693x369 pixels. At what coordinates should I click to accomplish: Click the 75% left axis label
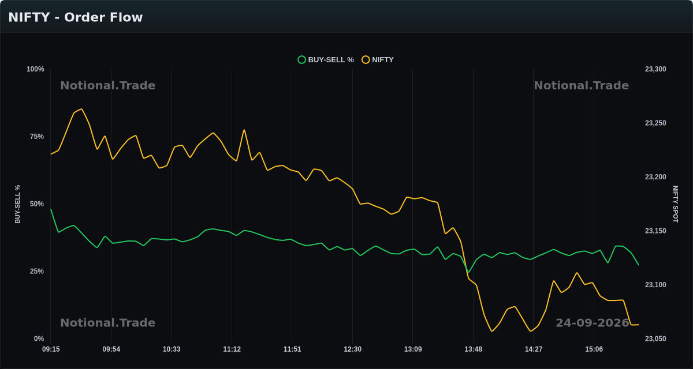pos(37,137)
